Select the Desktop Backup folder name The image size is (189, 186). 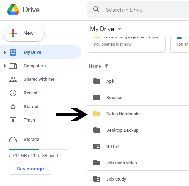pos(122,130)
